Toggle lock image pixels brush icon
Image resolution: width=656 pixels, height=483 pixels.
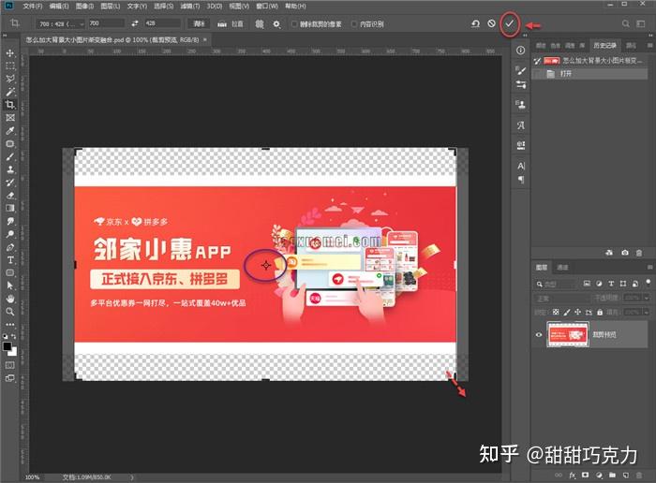(567, 312)
